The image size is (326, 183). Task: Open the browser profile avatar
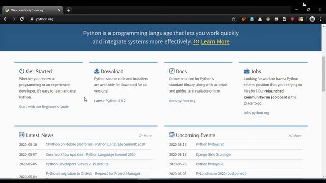(312, 19)
